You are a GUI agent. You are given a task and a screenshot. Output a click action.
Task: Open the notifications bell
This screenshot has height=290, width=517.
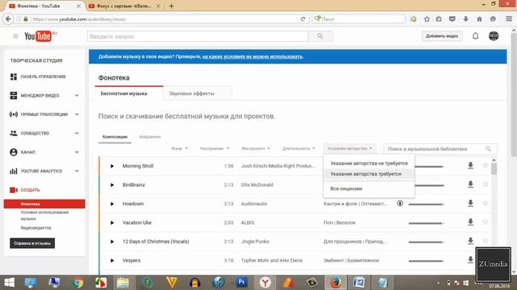pyautogui.click(x=476, y=35)
